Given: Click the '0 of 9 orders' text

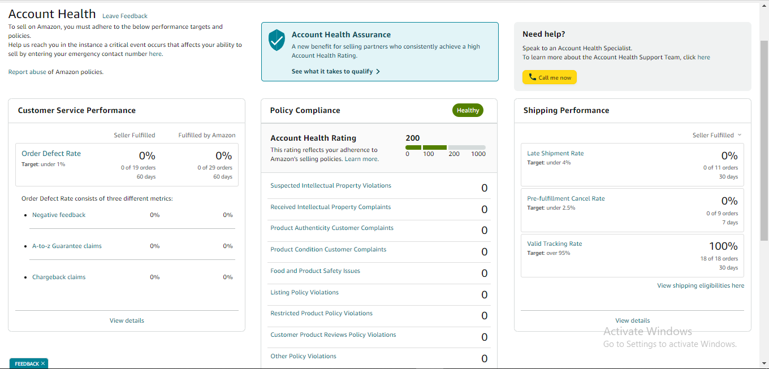Looking at the screenshot, I should coord(722,214).
